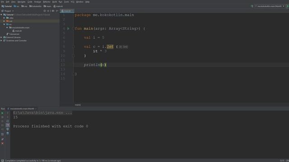Open the Code menu

[30, 2]
